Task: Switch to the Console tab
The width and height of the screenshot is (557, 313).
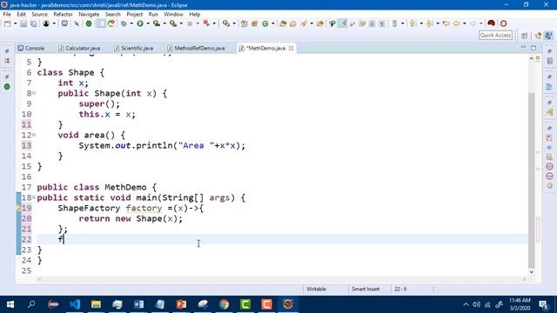Action: (x=31, y=49)
